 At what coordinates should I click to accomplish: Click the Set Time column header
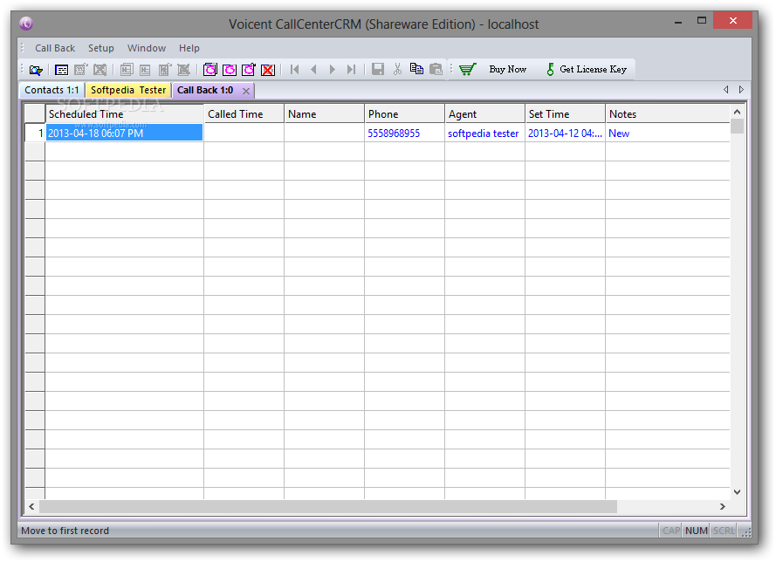click(x=565, y=113)
